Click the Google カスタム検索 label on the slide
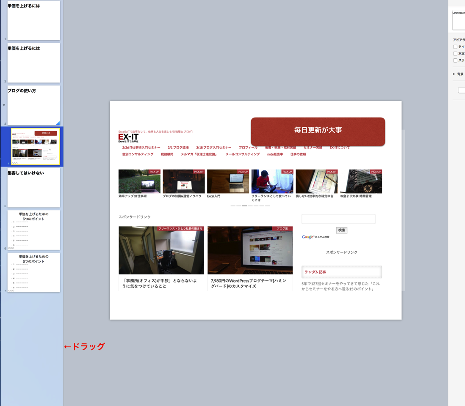 (x=316, y=237)
